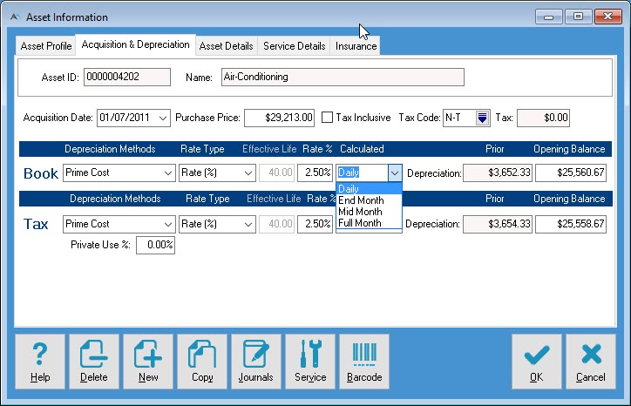Viewport: 631px width, 406px height.
Task: Open the Acquisition Date dropdown arrow
Action: [x=164, y=118]
